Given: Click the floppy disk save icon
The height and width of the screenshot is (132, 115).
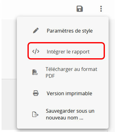Looking at the screenshot, I should (x=80, y=9).
